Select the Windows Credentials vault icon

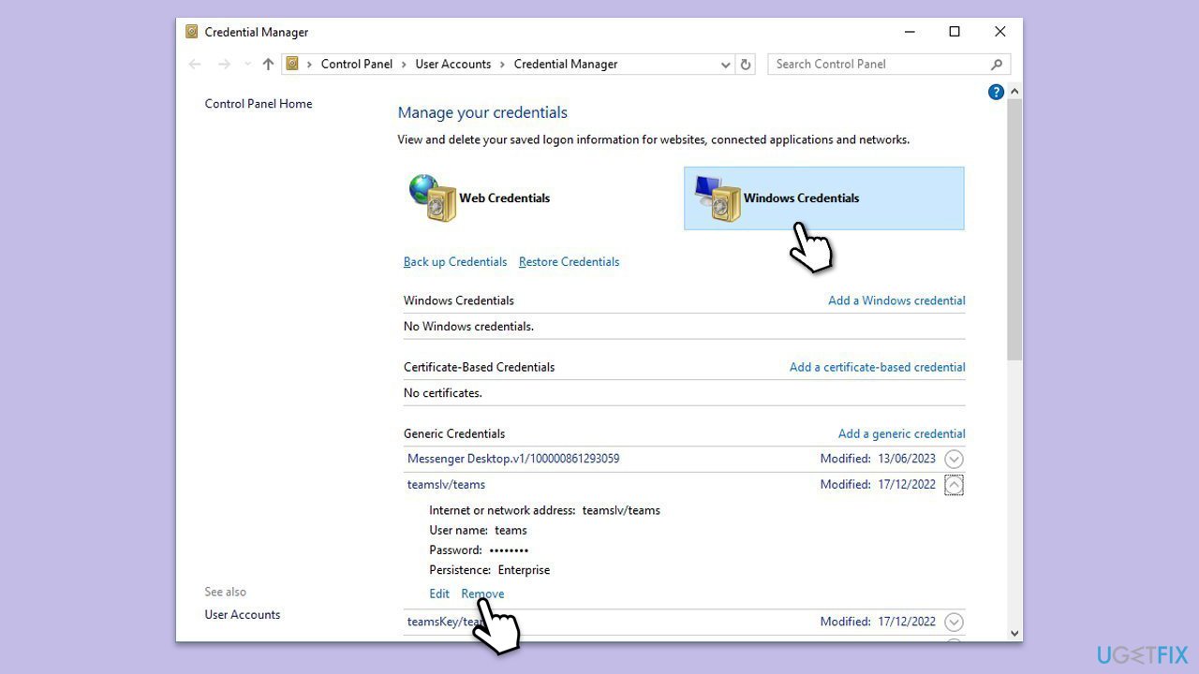point(718,198)
